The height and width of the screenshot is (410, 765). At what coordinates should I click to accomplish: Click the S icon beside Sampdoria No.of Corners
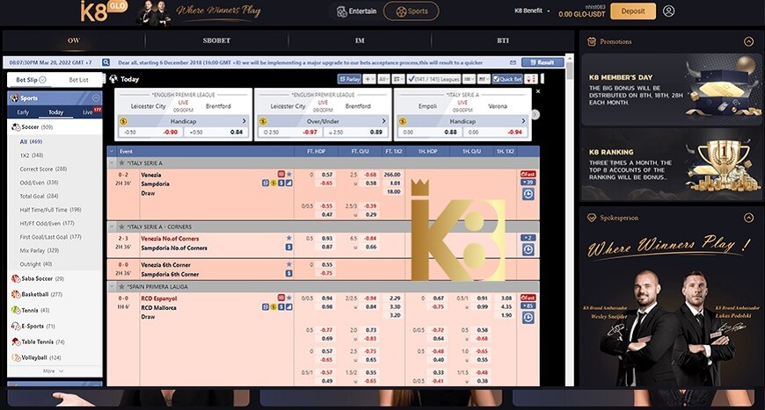point(288,247)
